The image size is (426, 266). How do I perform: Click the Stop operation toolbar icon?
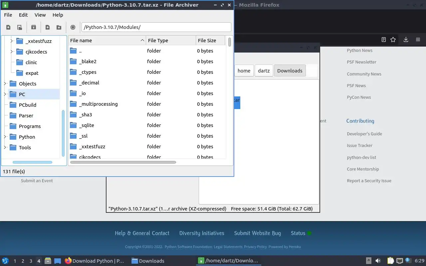(73, 27)
